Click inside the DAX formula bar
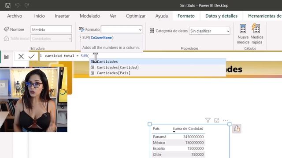The image size is (282, 158). 160,56
